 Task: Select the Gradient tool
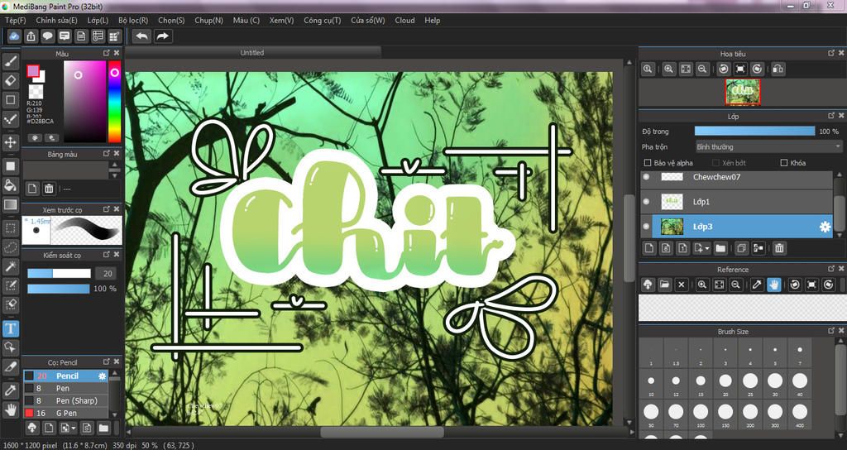tap(10, 205)
